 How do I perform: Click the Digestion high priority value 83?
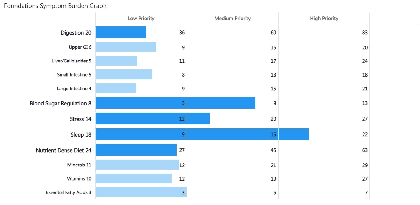pos(364,33)
